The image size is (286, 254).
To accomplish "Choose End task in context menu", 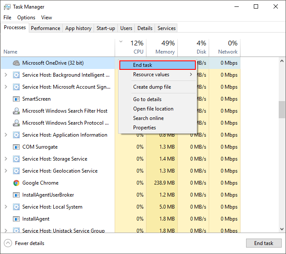I will click(x=158, y=65).
